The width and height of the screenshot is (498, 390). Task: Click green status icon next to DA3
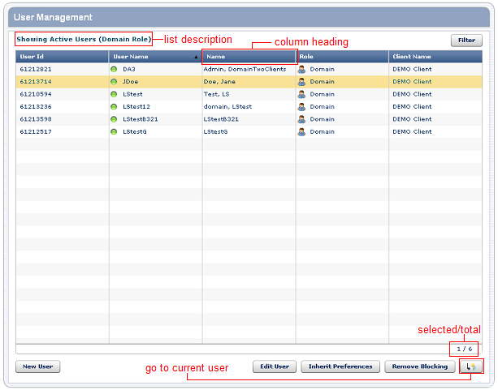pos(115,70)
